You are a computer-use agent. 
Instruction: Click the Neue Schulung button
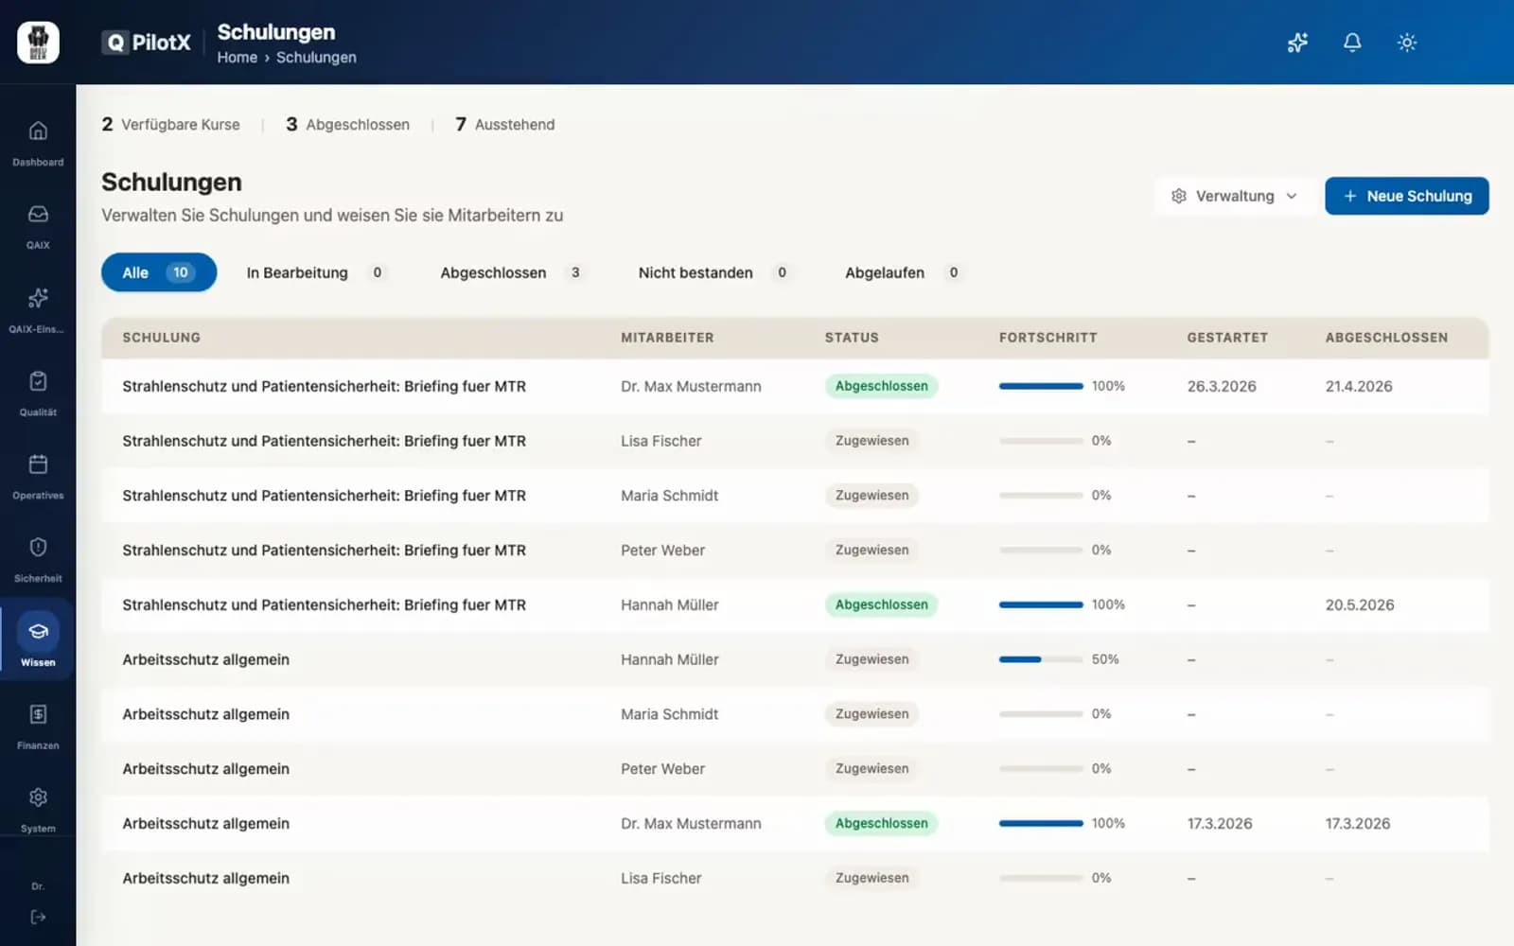pyautogui.click(x=1406, y=196)
